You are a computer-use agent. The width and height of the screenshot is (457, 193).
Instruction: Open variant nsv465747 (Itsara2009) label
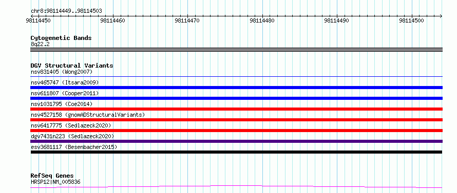[x=65, y=82]
